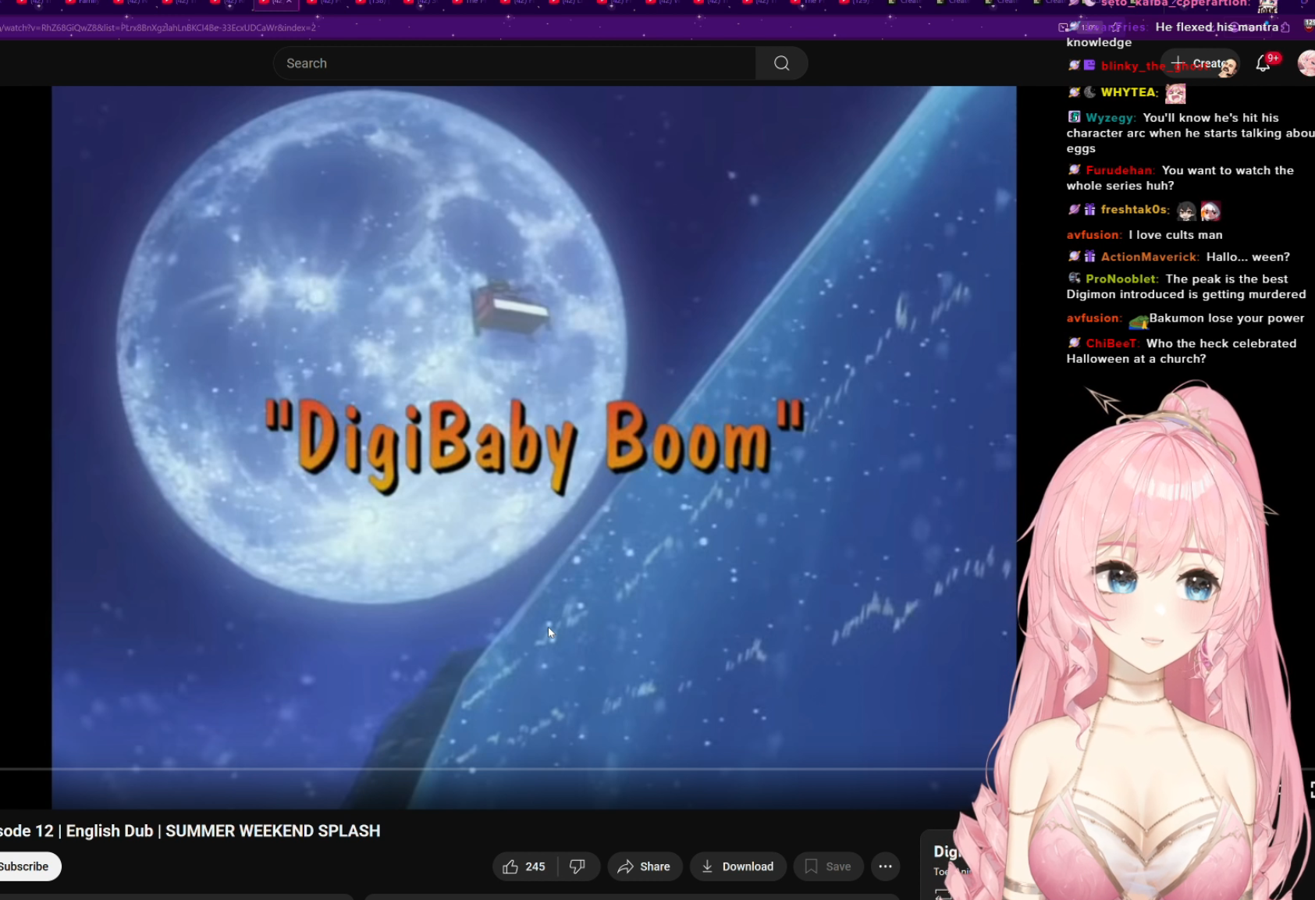Download the video

click(737, 866)
